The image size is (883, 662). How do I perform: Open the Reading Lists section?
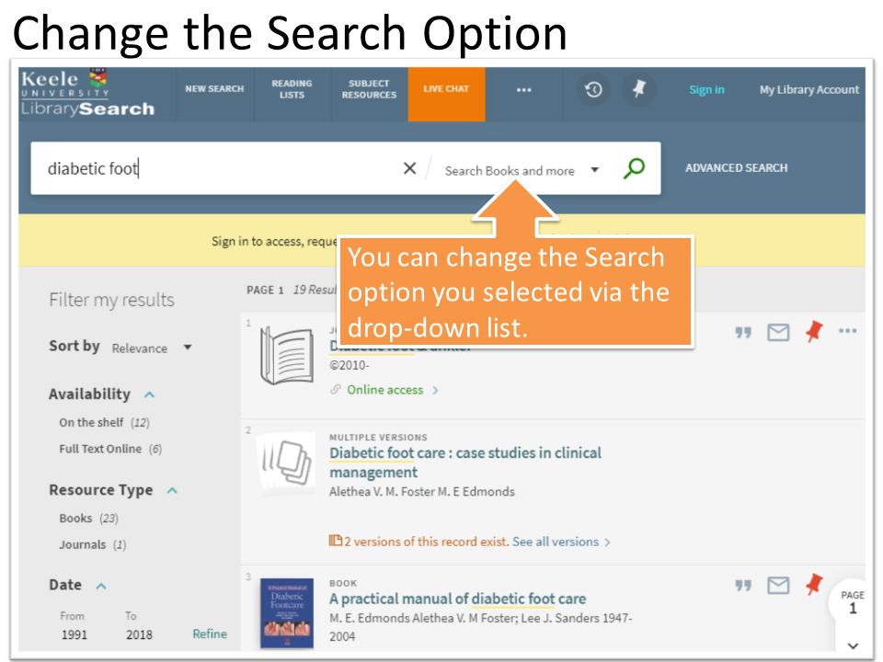(292, 87)
